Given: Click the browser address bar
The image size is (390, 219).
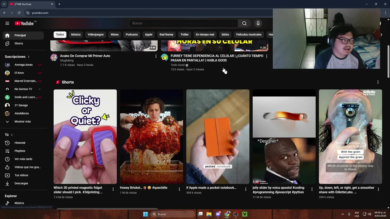Looking at the screenshot, I should click(149, 13).
